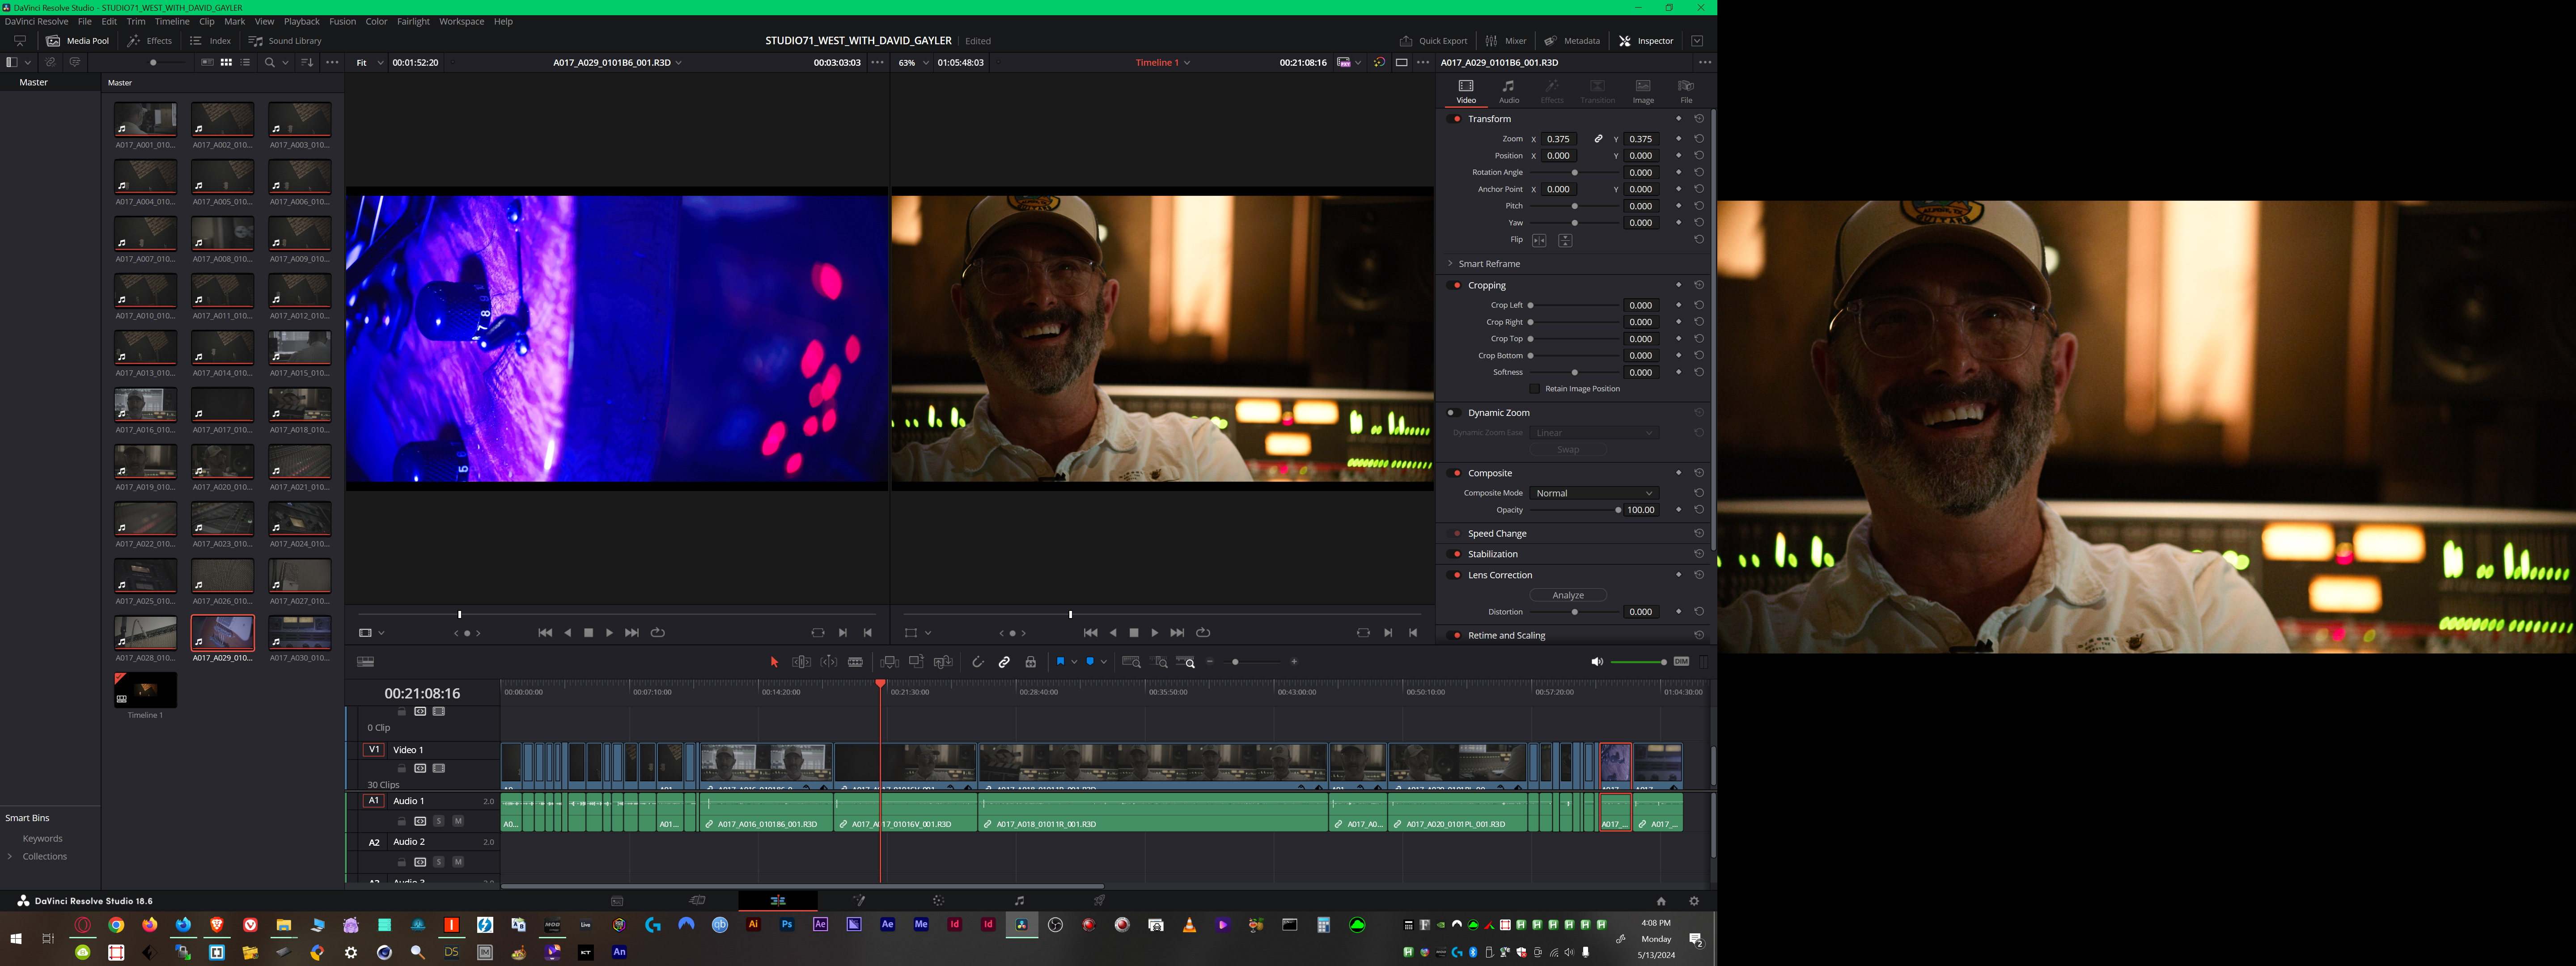Mute Audio 1 track with M button
The width and height of the screenshot is (2576, 966).
458,821
